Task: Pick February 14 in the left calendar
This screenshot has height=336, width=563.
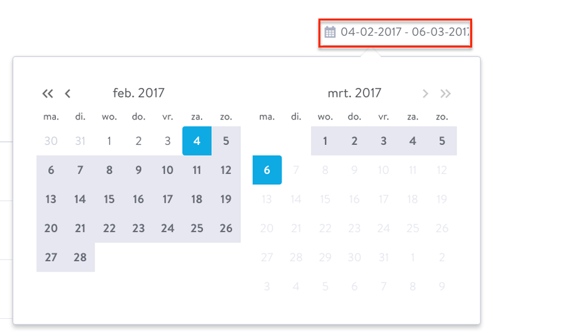Action: coord(80,199)
